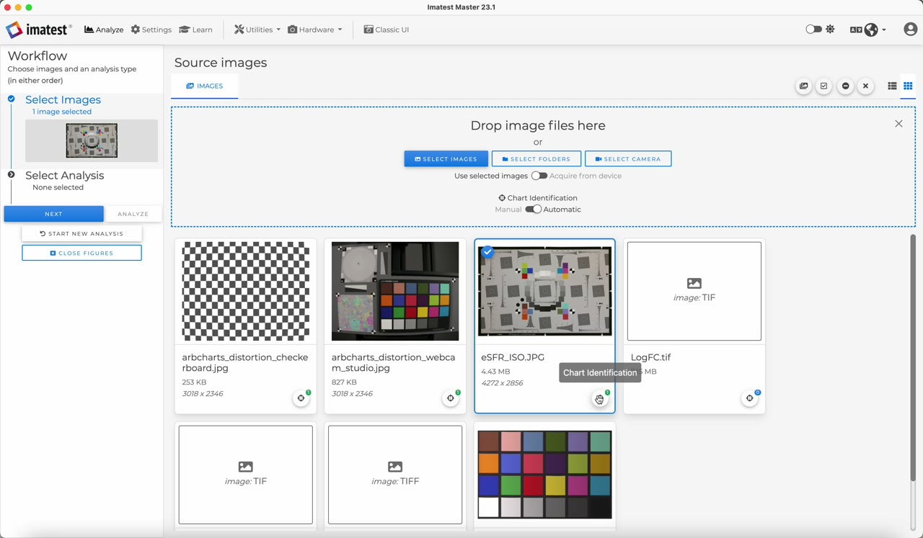Click the image grid vertical scrollbar
Screen dimensions: 923x538
tap(913, 358)
